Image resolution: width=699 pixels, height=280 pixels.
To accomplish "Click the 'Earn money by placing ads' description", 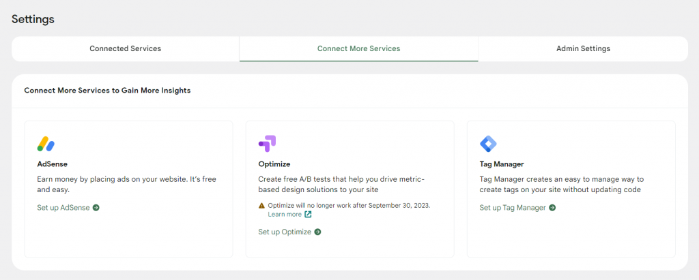I will 126,185.
